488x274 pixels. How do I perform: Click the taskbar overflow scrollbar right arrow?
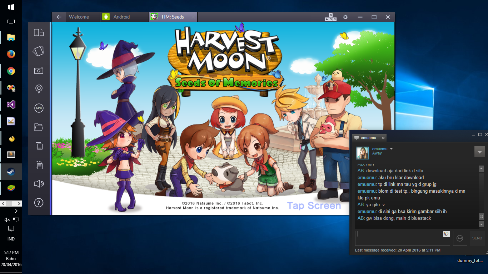tap(20, 204)
